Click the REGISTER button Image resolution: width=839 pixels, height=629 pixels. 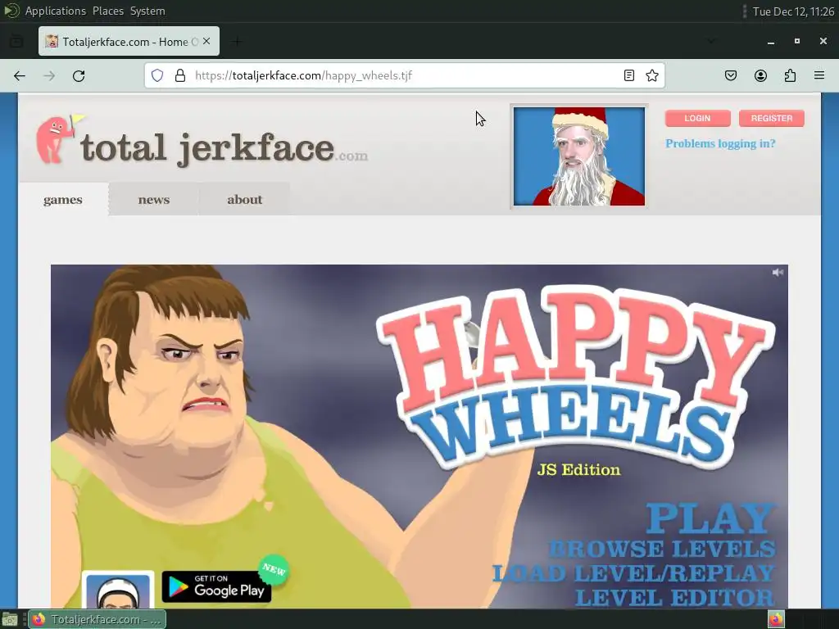click(x=772, y=118)
